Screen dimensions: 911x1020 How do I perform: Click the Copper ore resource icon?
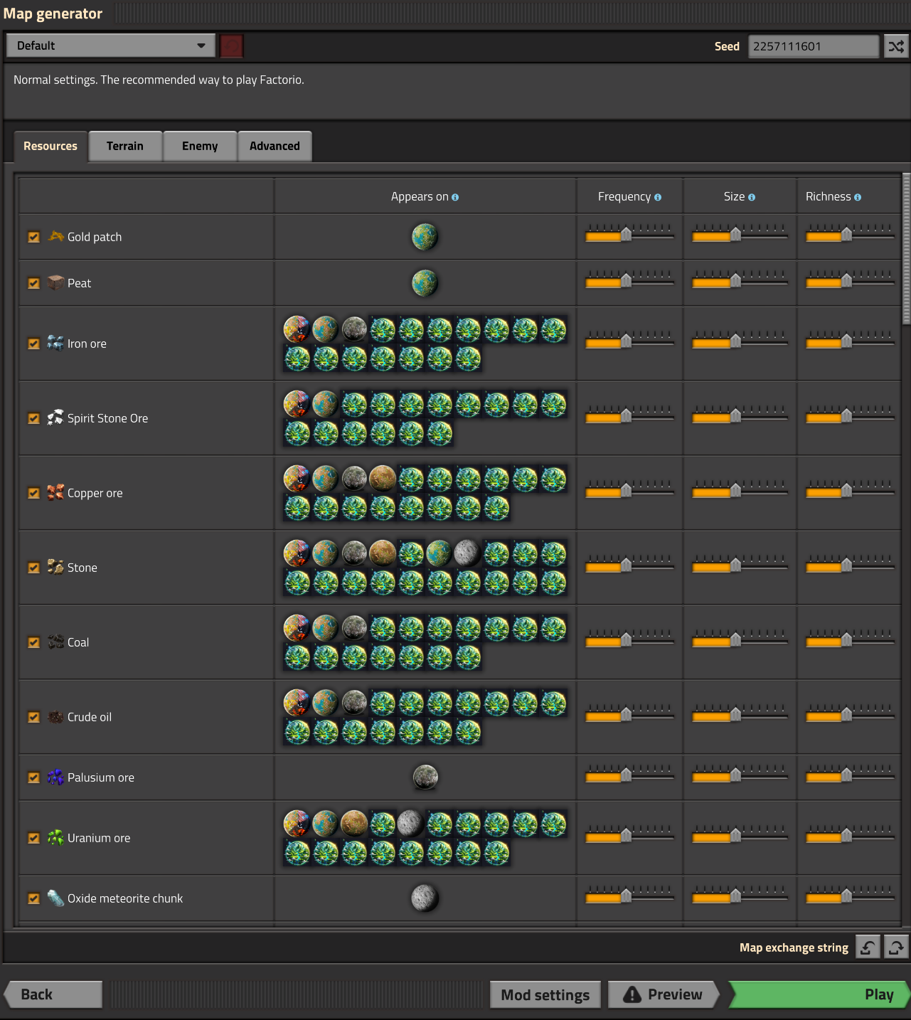(55, 492)
